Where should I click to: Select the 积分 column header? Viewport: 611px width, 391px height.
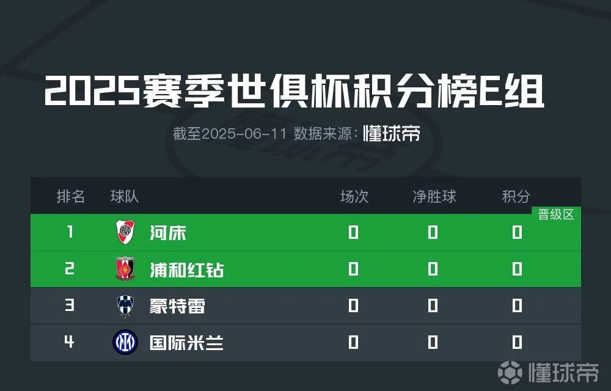(516, 196)
